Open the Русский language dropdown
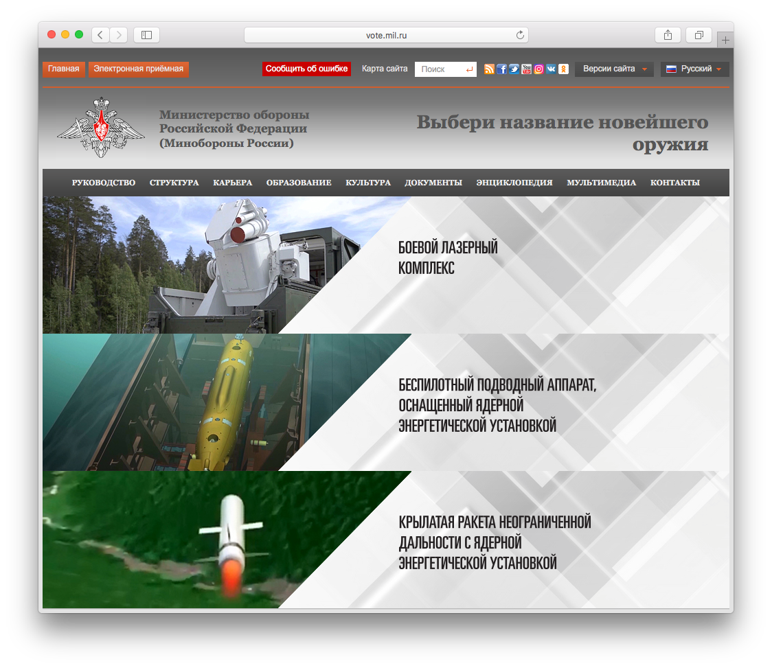The height and width of the screenshot is (668, 772). click(694, 69)
